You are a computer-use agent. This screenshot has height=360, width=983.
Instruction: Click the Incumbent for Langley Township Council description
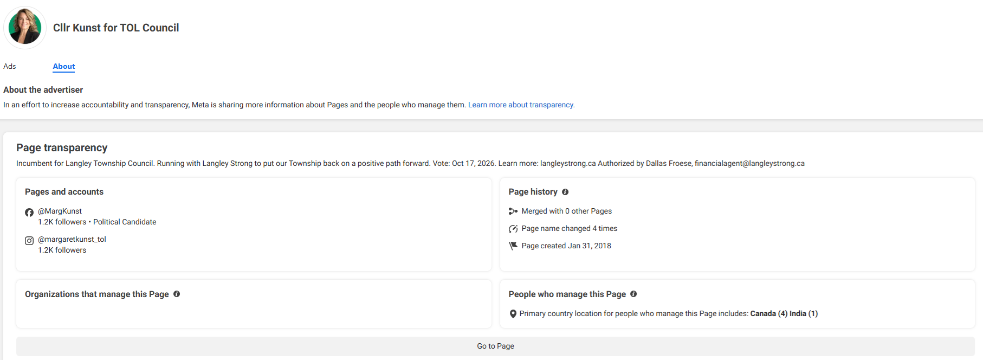[x=410, y=163]
